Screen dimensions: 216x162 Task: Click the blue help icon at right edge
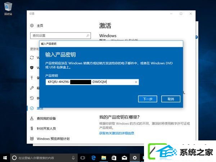point(197,37)
